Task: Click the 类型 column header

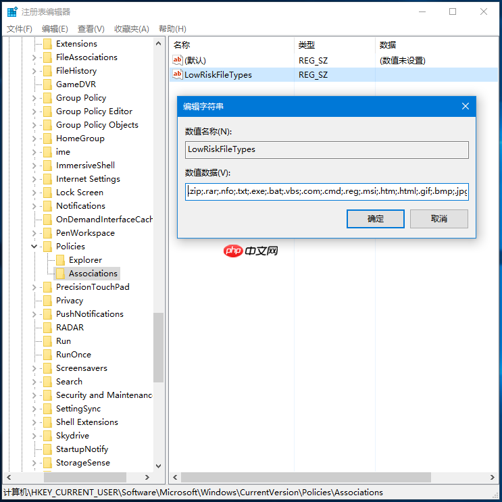Action: tap(334, 45)
